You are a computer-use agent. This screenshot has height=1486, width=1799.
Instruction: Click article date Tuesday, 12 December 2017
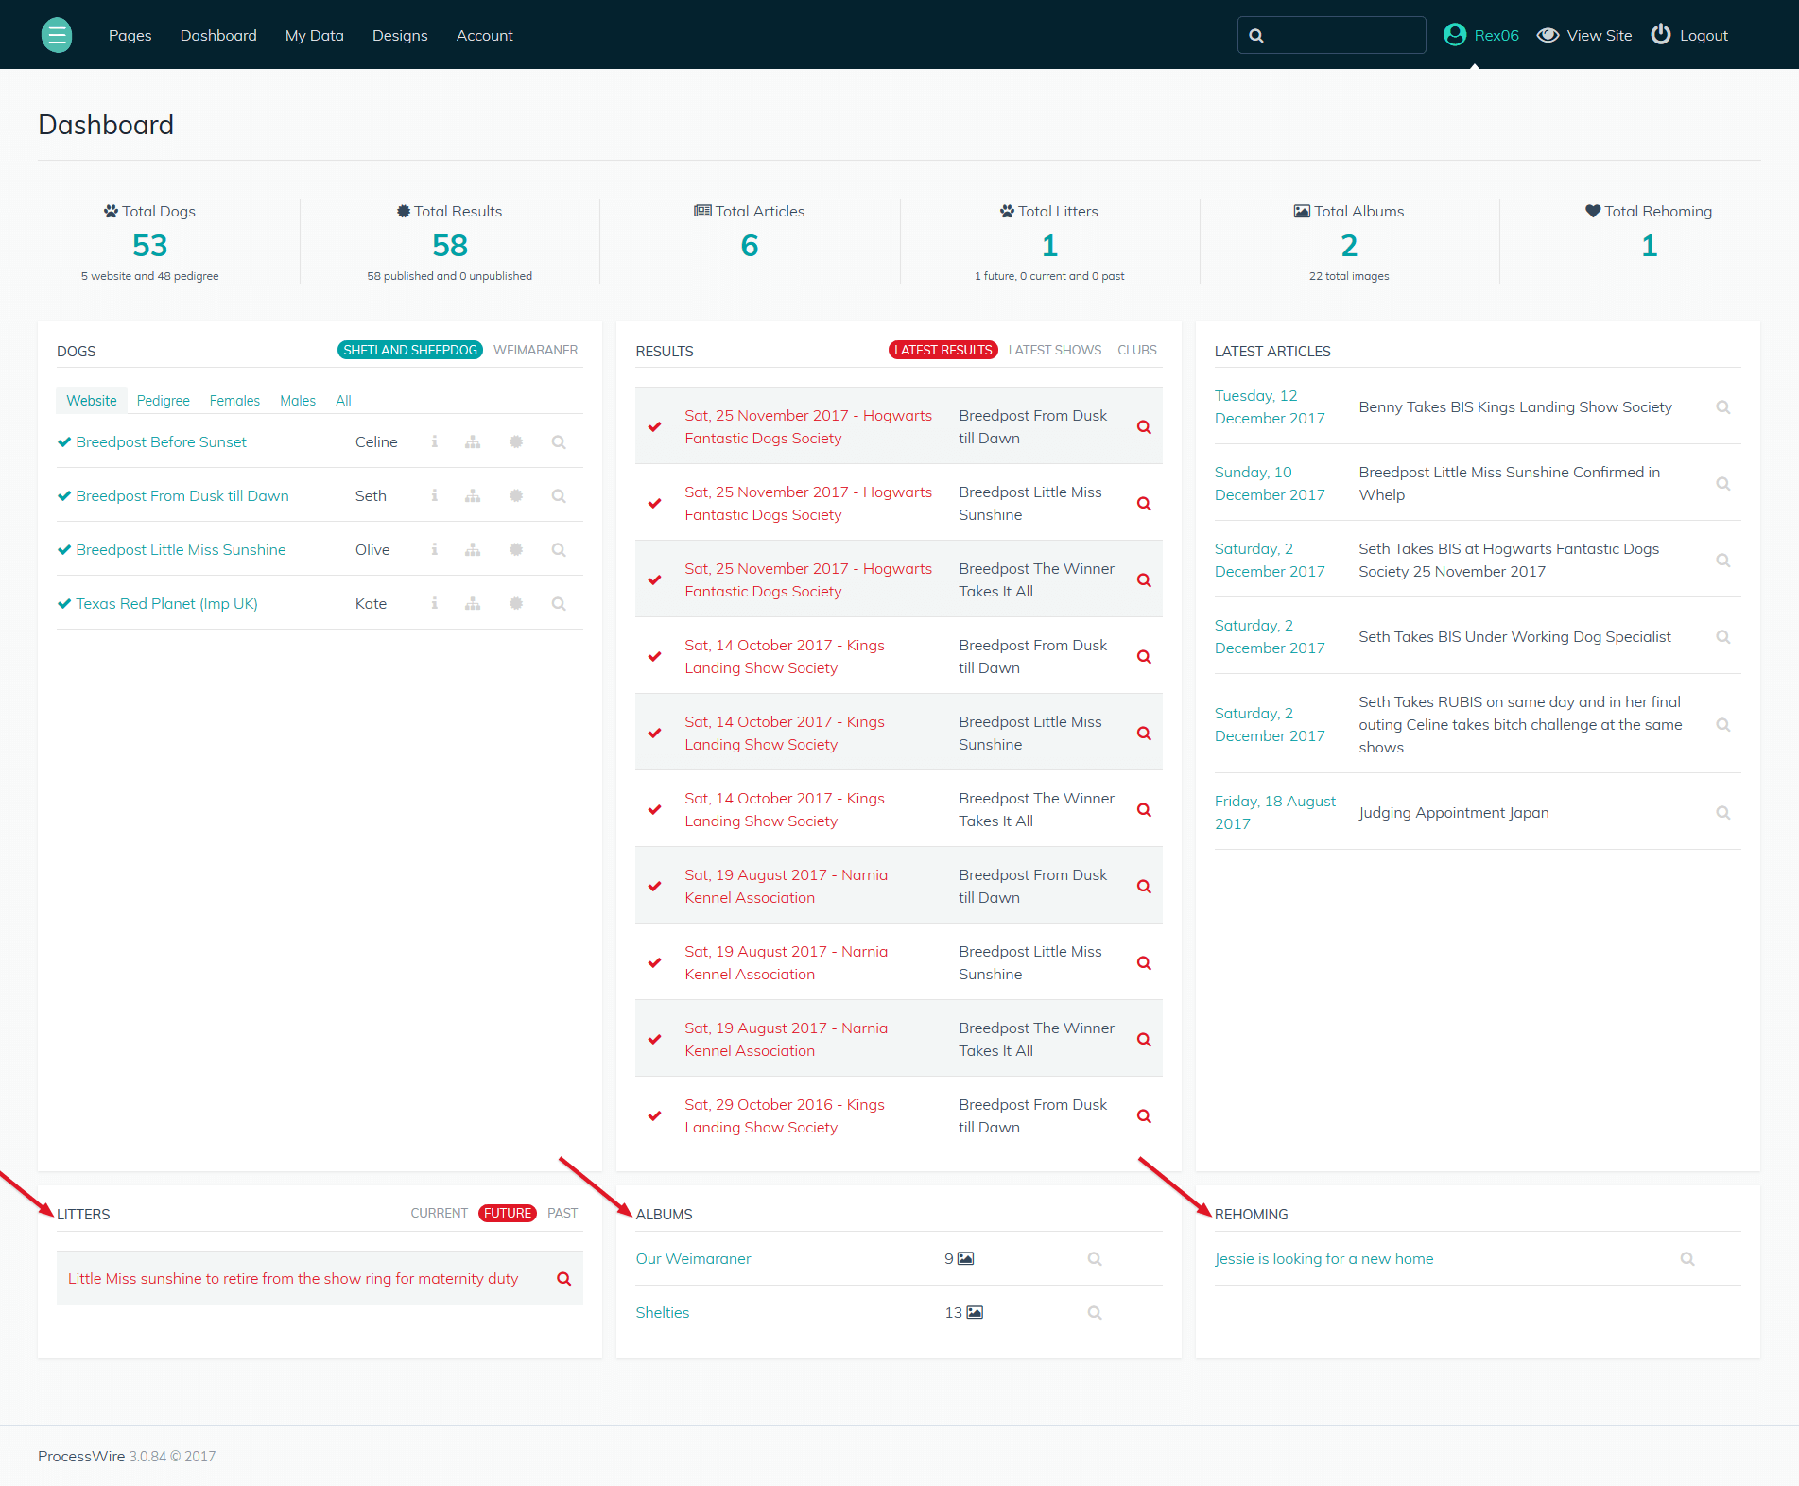[1270, 406]
